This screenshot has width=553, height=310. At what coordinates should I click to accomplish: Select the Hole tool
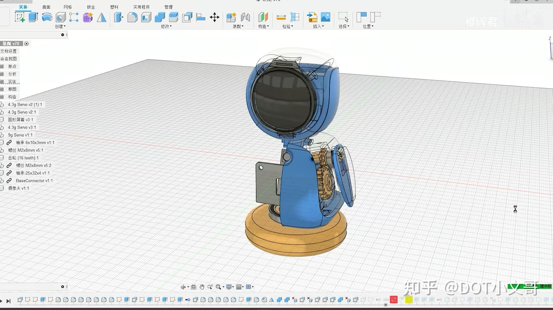(x=61, y=17)
